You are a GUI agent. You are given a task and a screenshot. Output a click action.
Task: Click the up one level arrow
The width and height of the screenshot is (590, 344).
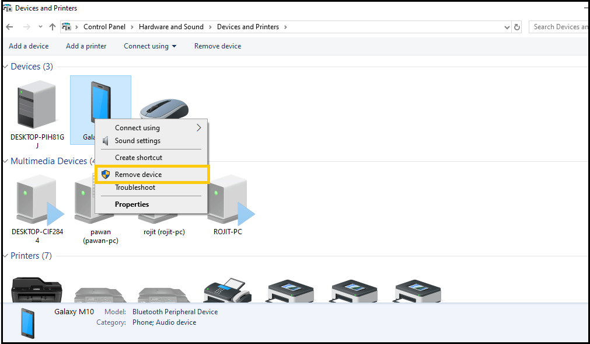(x=52, y=27)
